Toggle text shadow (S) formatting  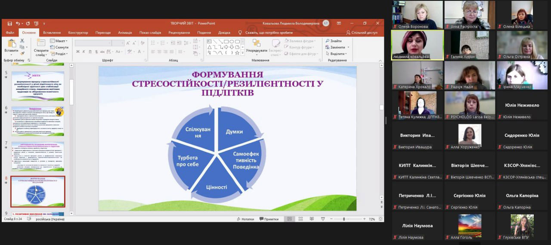pos(96,52)
